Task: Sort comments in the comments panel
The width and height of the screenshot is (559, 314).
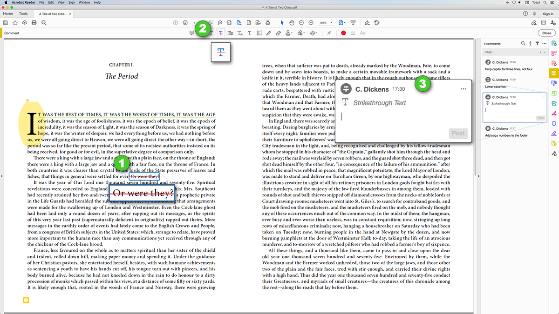Action: [x=530, y=43]
